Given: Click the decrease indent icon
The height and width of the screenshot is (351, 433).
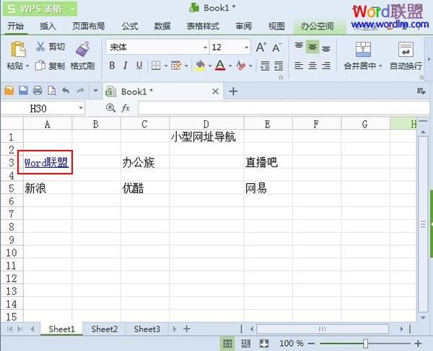Looking at the screenshot, I should (265, 66).
